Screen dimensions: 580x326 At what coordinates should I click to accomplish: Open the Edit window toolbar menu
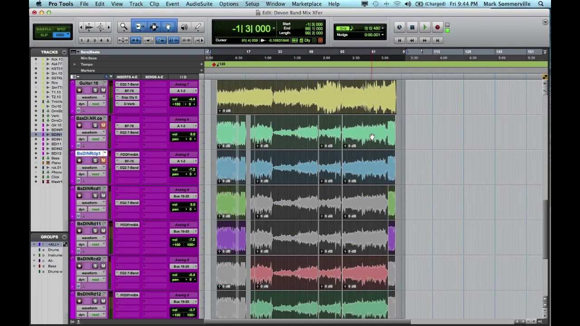pos(545,22)
